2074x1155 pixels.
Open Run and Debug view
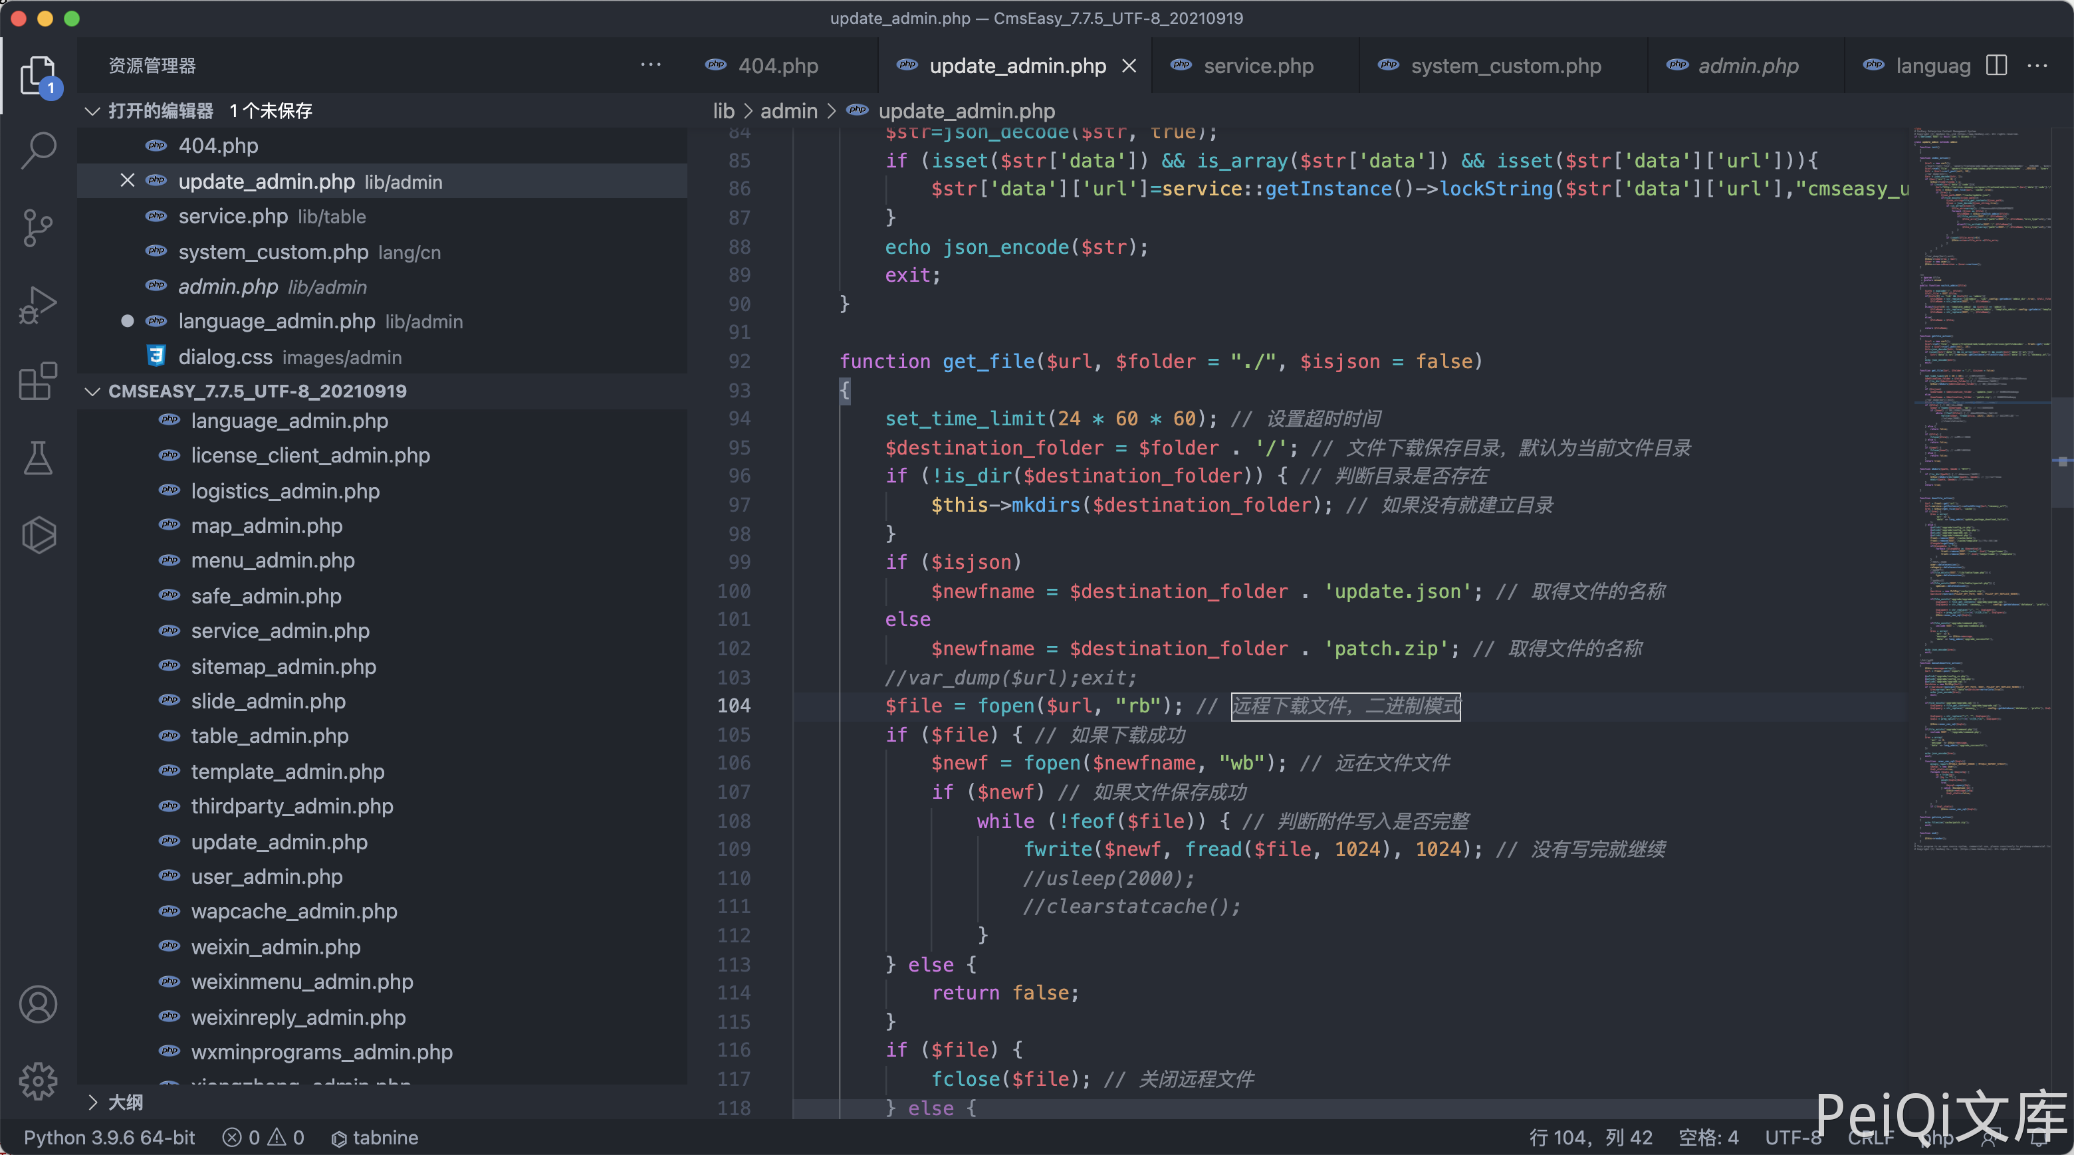point(38,305)
